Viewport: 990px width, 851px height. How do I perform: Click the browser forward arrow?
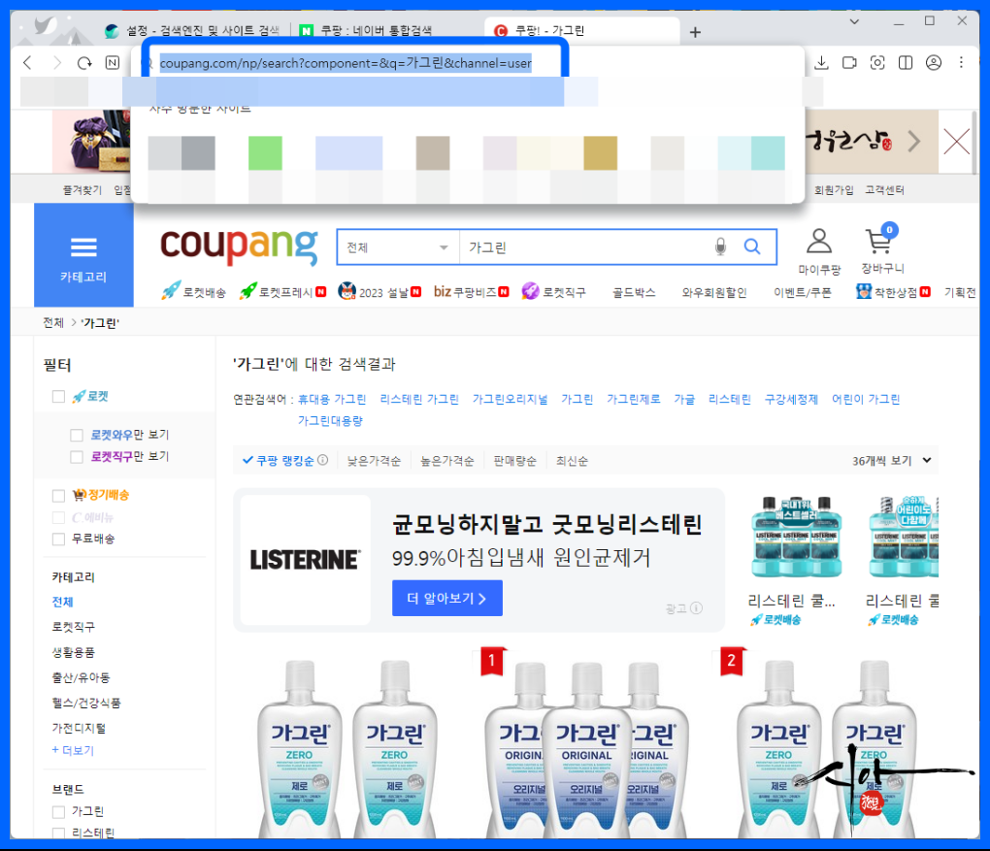57,62
